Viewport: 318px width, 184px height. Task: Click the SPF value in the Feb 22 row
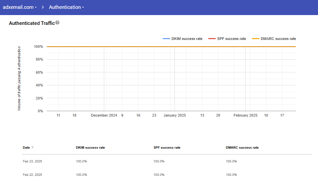click(x=159, y=175)
